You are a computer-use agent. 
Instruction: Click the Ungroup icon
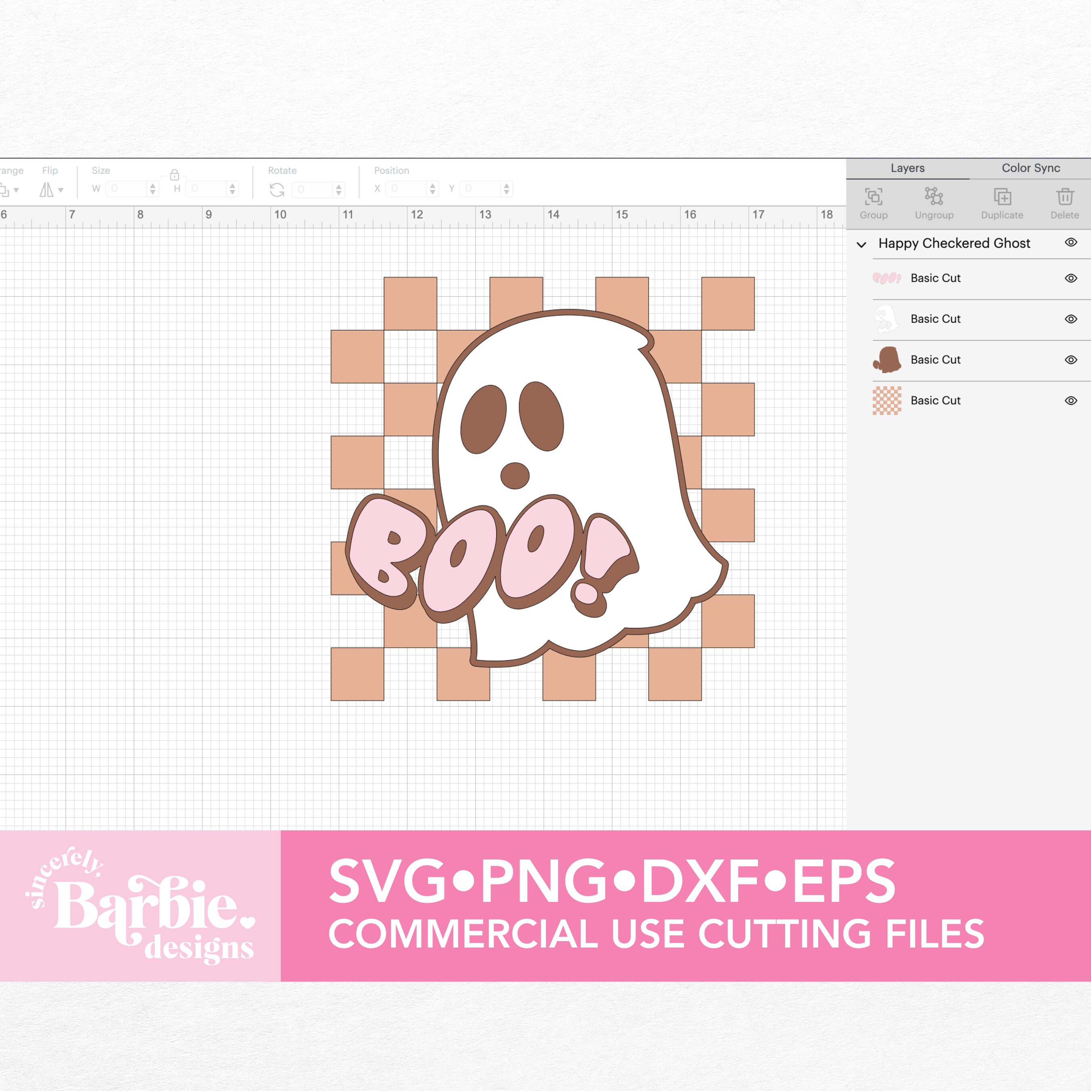pos(935,197)
